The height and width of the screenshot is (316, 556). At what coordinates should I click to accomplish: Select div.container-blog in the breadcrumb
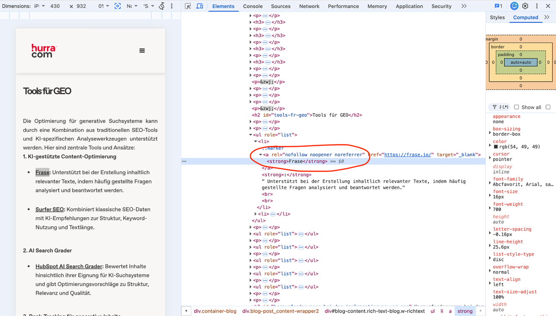click(x=215, y=311)
